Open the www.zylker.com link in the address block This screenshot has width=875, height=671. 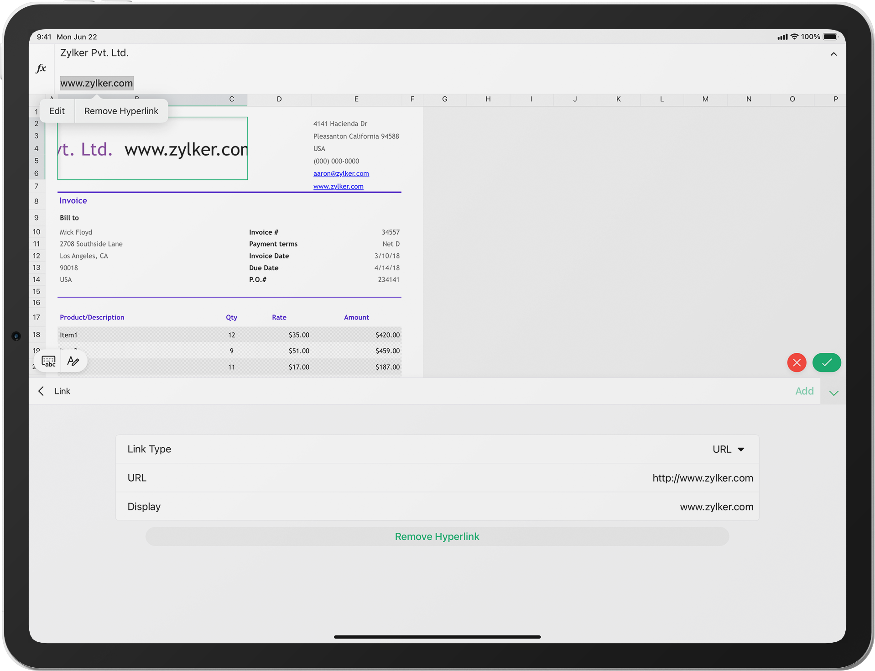coord(339,186)
